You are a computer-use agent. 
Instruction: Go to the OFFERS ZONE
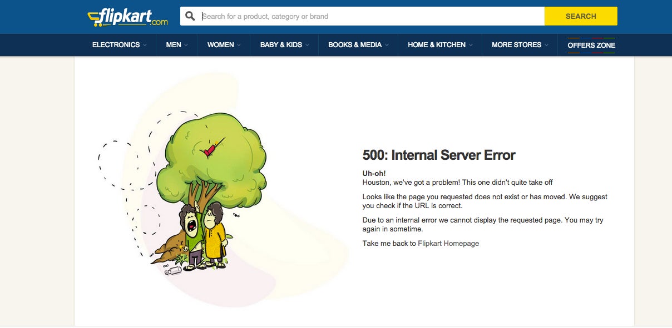click(x=591, y=45)
